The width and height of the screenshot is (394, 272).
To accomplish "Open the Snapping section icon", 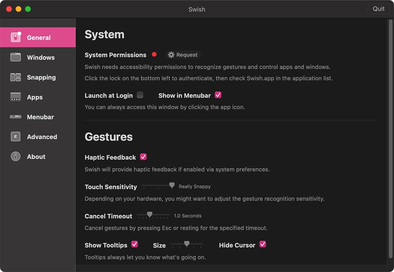I will pyautogui.click(x=15, y=77).
